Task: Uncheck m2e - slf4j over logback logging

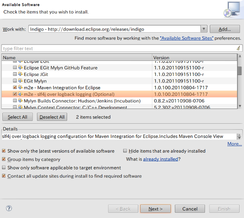Action: [15, 94]
